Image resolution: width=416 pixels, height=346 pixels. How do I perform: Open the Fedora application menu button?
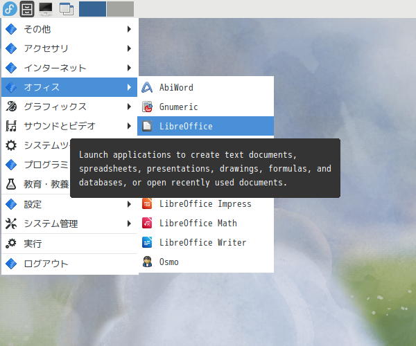click(10, 9)
